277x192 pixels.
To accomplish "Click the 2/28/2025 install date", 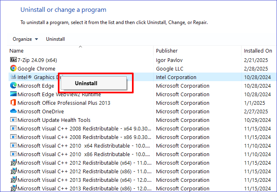I will coord(256,68).
